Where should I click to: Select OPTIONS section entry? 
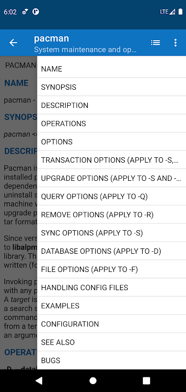(112, 142)
